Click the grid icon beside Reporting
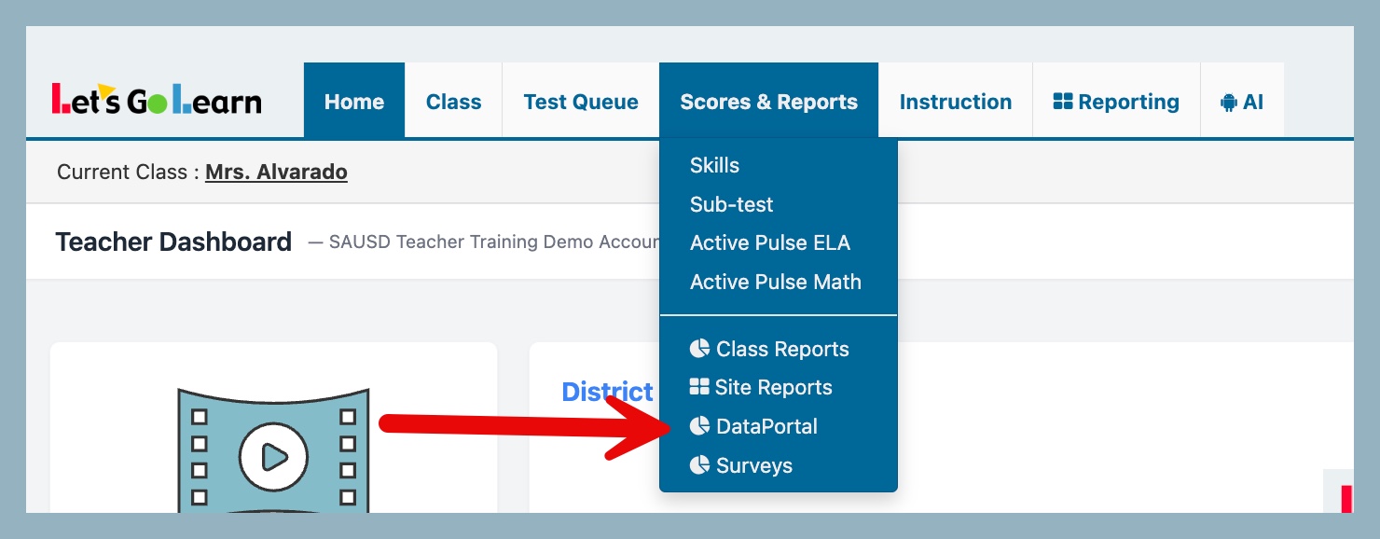Image resolution: width=1380 pixels, height=539 pixels. point(1063,102)
